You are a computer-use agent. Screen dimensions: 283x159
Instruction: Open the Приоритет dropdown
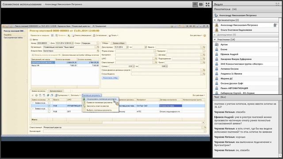[x=204, y=51]
